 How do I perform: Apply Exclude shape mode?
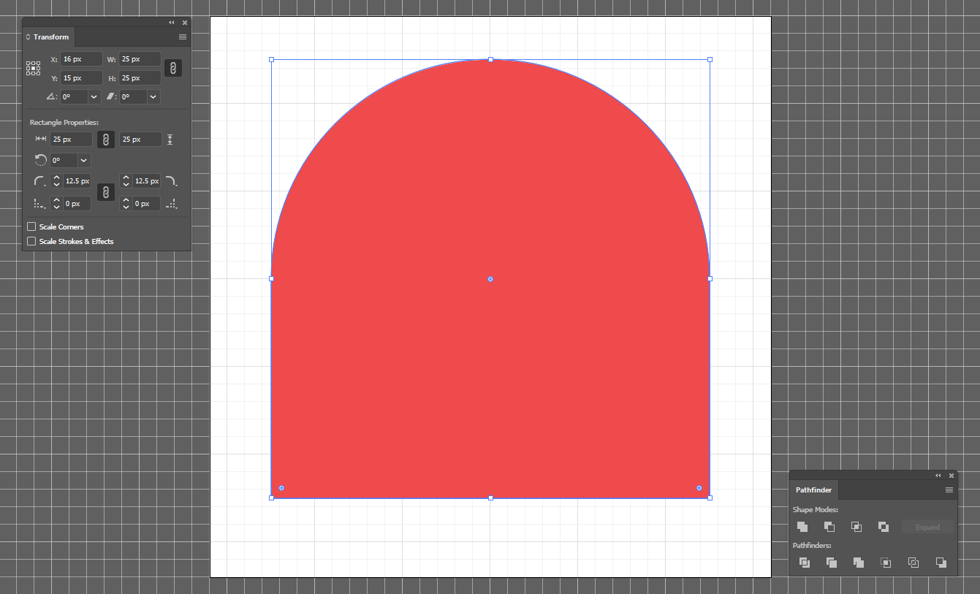tap(884, 527)
